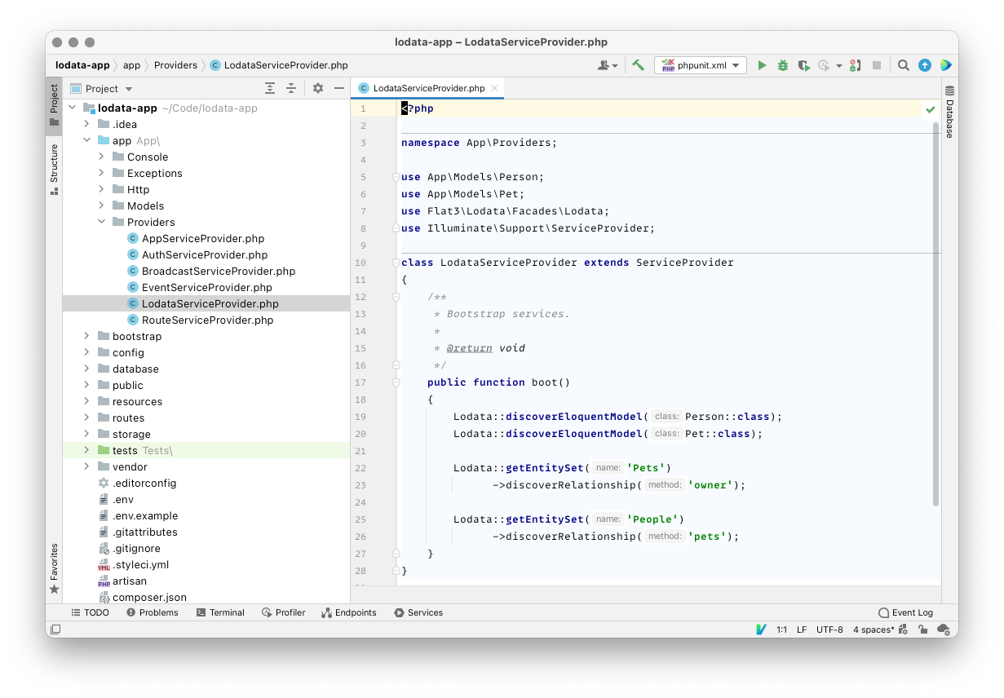
Task: Start debugging with the green bug icon
Action: pos(783,65)
